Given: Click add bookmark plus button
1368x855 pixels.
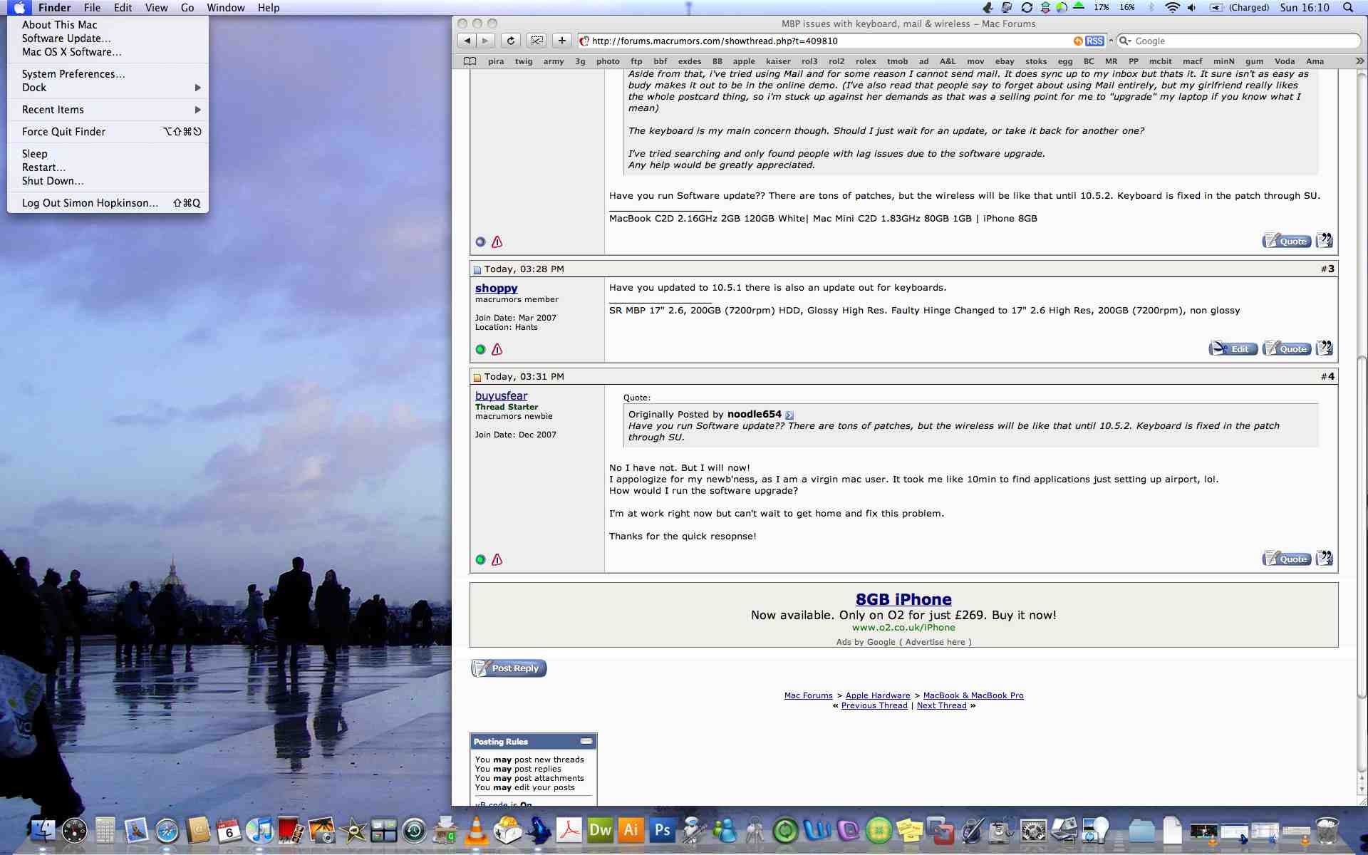Looking at the screenshot, I should [x=561, y=41].
